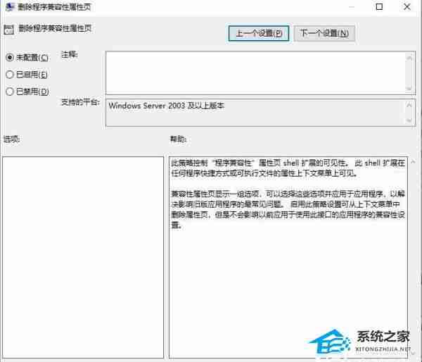Screen dimensions: 422x362
Task: Click the up arrow of comment box scrollbar
Action: (409, 58)
